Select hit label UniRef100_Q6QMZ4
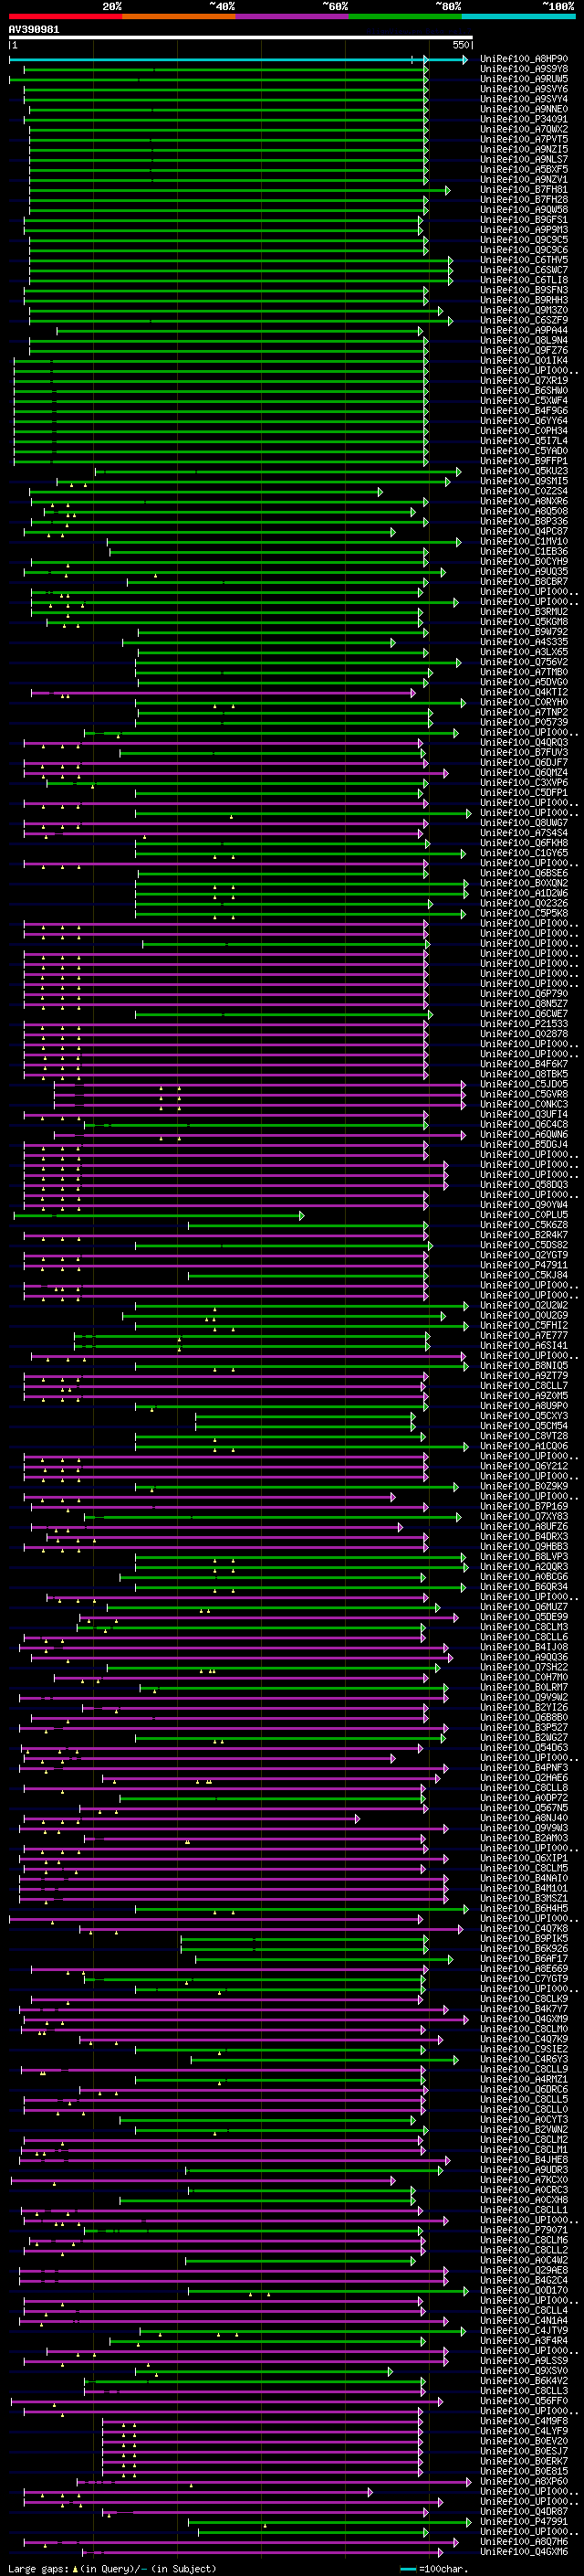The width and height of the screenshot is (584, 2576). click(x=524, y=773)
